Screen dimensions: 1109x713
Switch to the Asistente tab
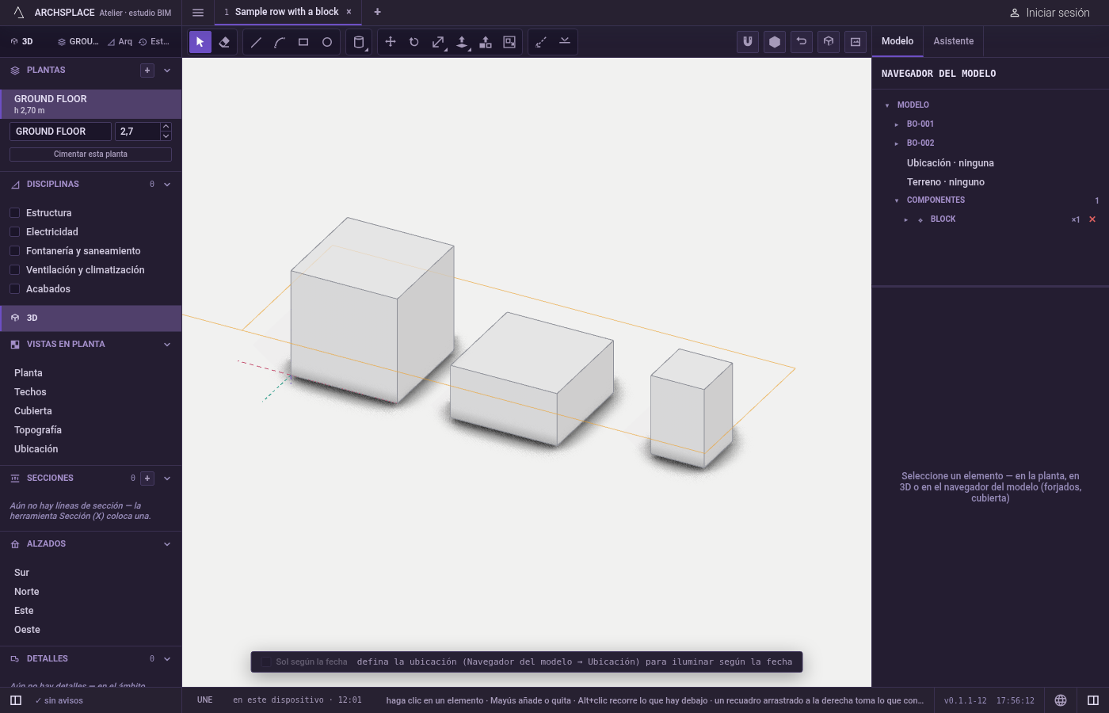(953, 41)
